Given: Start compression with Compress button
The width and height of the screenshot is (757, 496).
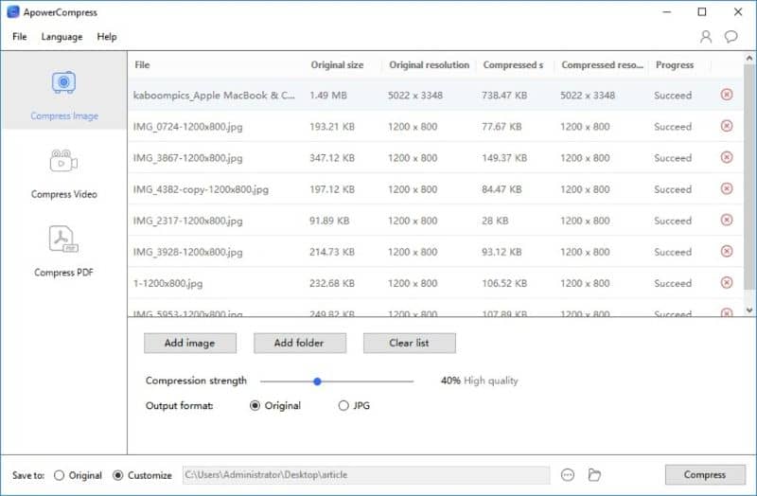Looking at the screenshot, I should pyautogui.click(x=705, y=475).
